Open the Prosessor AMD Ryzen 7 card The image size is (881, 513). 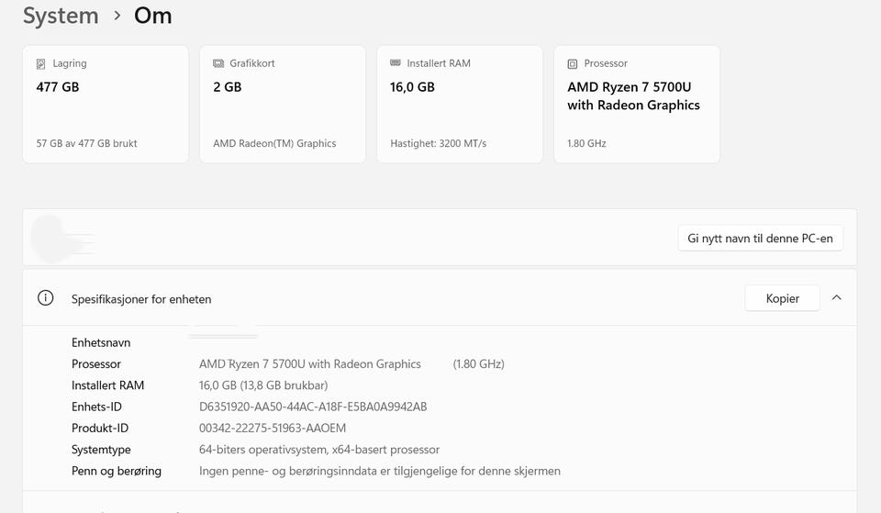pos(637,105)
